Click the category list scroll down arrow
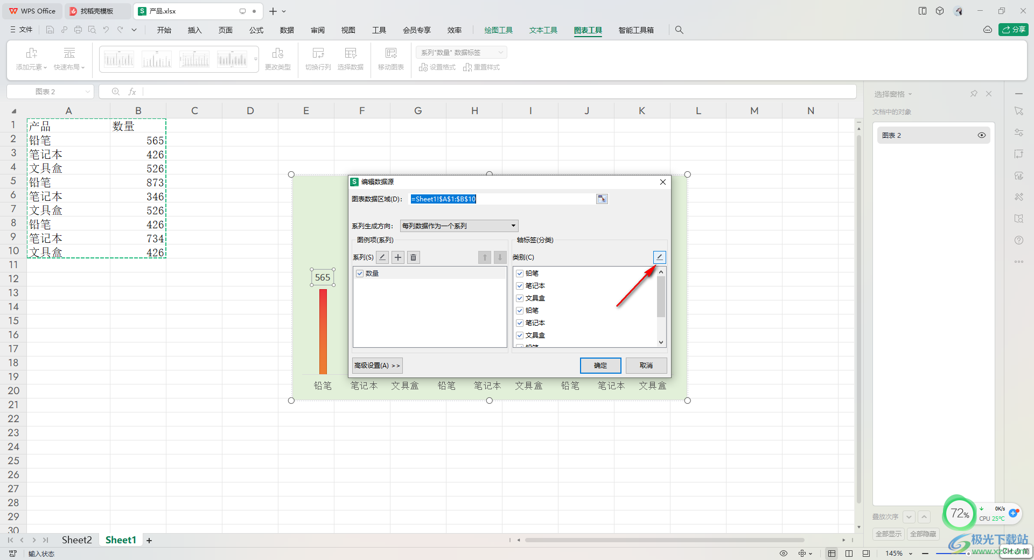 click(x=661, y=342)
